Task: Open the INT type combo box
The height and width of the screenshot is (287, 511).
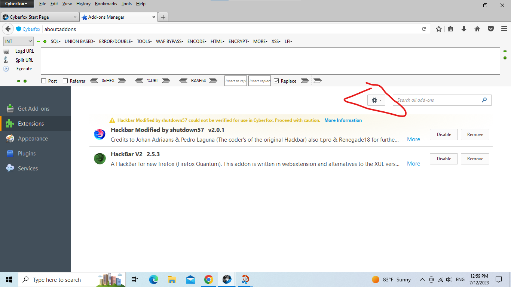Action: point(19,41)
